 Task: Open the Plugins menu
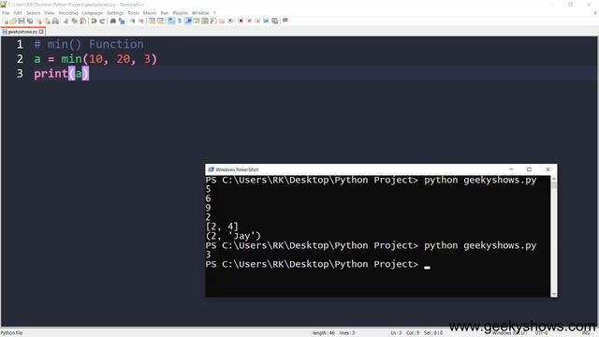(180, 13)
